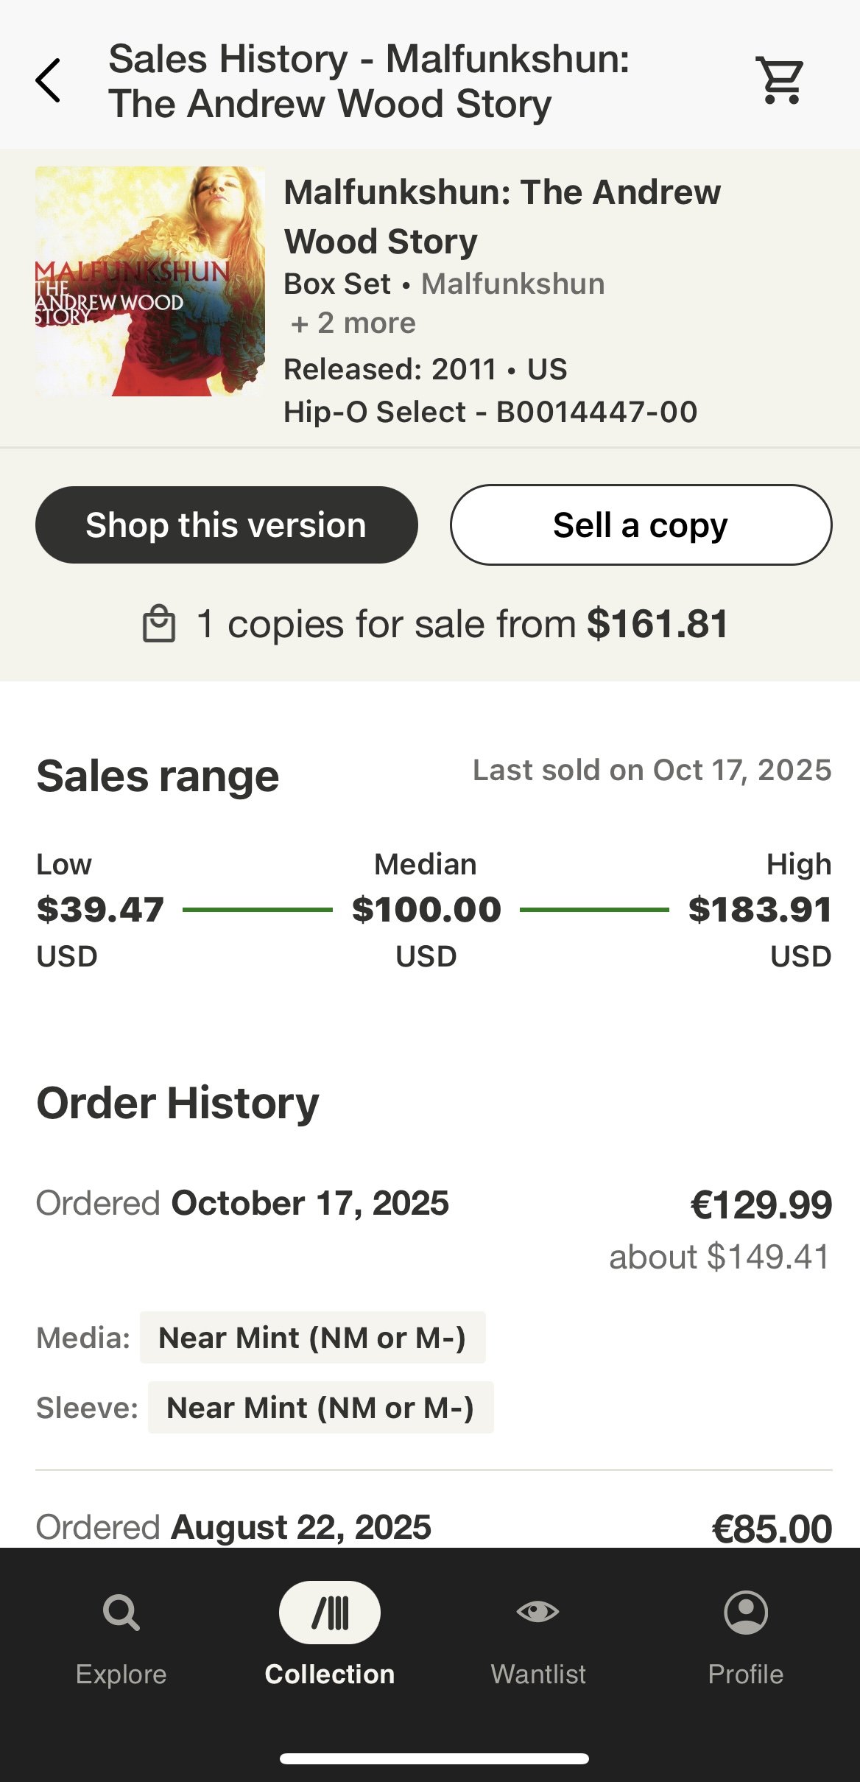The image size is (860, 1782).
Task: Open the shopping cart icon
Action: pyautogui.click(x=780, y=80)
